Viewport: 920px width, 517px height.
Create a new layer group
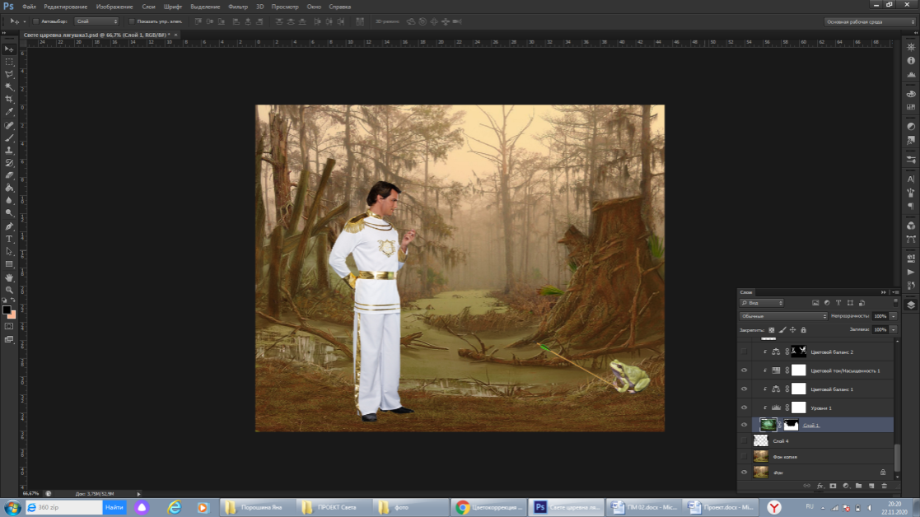click(858, 486)
